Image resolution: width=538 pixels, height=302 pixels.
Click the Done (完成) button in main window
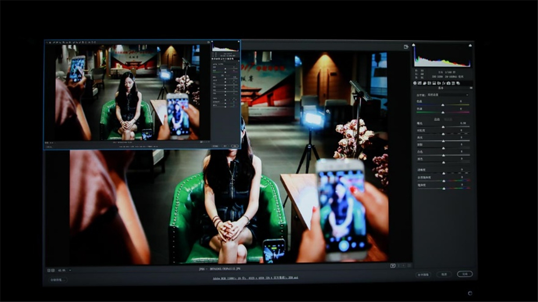pyautogui.click(x=465, y=274)
